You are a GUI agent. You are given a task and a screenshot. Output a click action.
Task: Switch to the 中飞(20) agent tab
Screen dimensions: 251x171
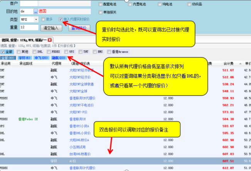pos(41,58)
